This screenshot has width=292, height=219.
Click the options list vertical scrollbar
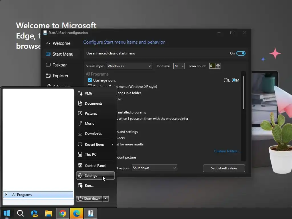coord(244,93)
